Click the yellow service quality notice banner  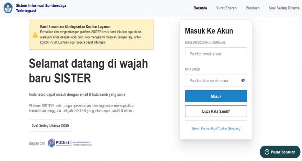[91, 34]
